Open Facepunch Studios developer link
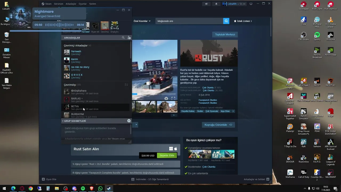Screen dimensions: 341x192 (208, 100)
